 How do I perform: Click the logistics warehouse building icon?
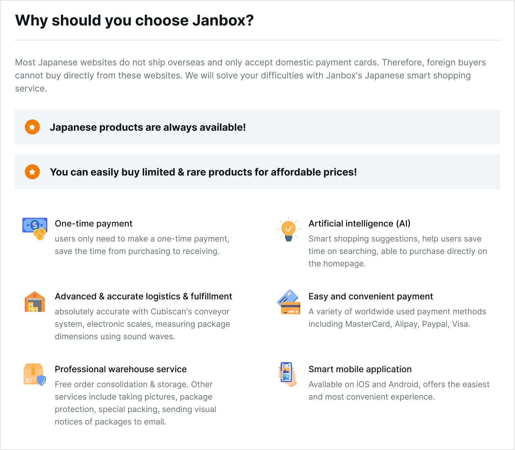[35, 302]
